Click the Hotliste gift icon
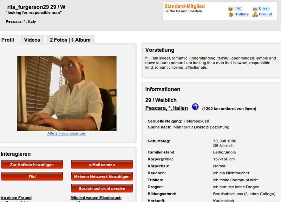This screenshot has height=202, width=281. (231, 14)
